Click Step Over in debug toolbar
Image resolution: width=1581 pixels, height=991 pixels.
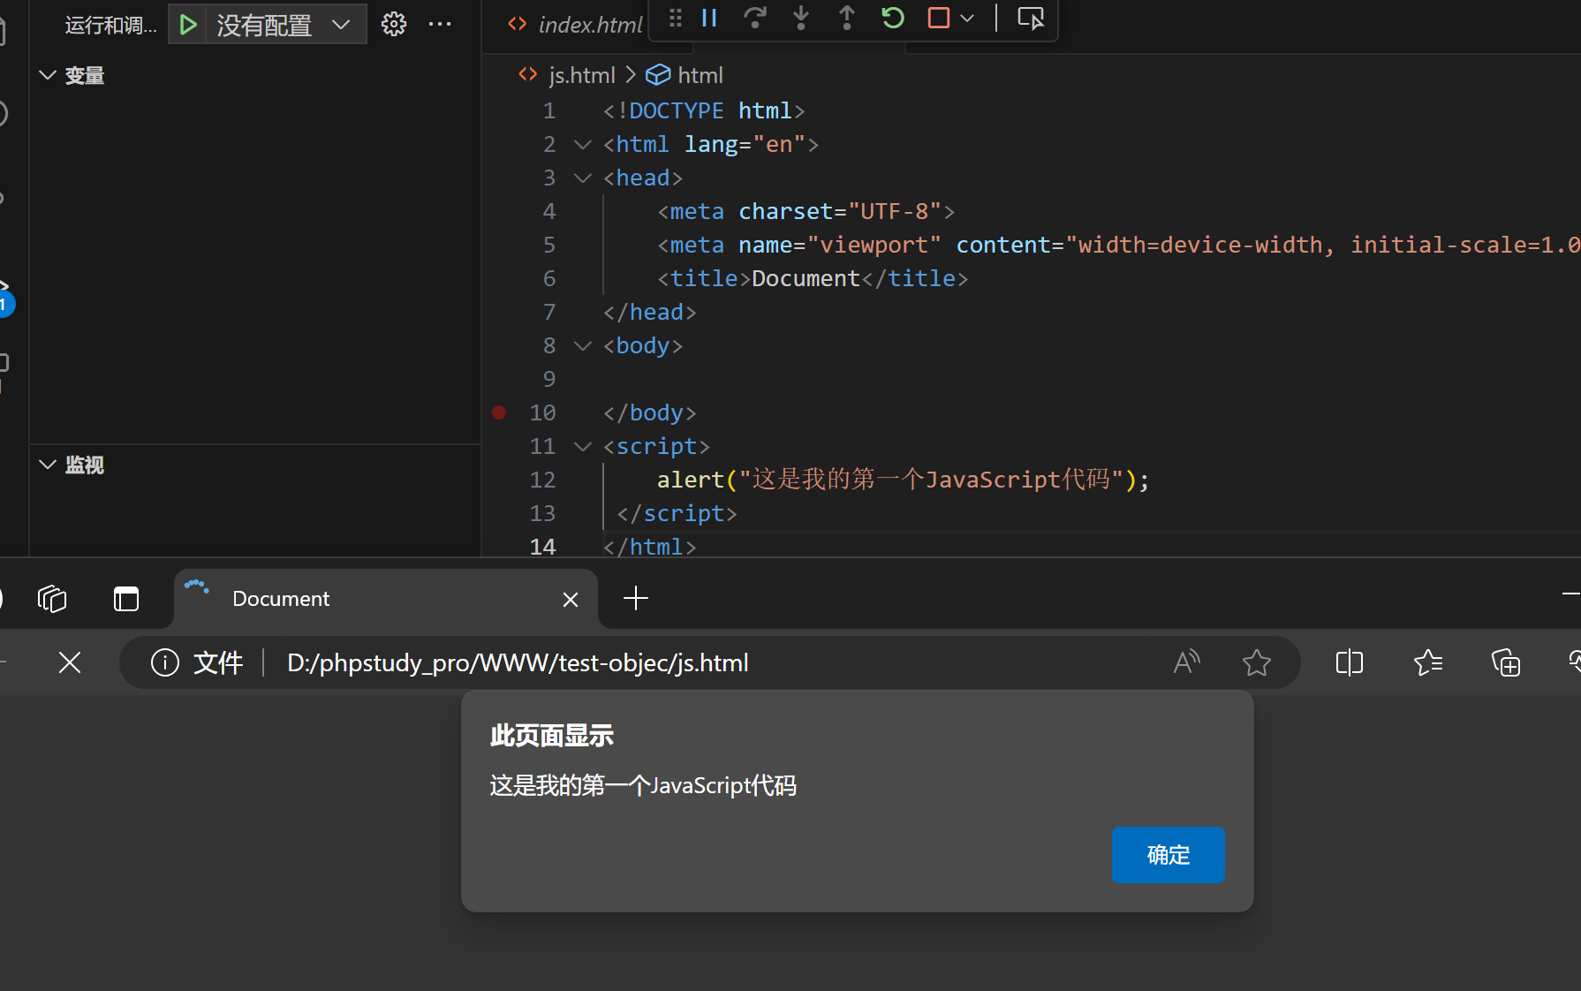pos(755,18)
